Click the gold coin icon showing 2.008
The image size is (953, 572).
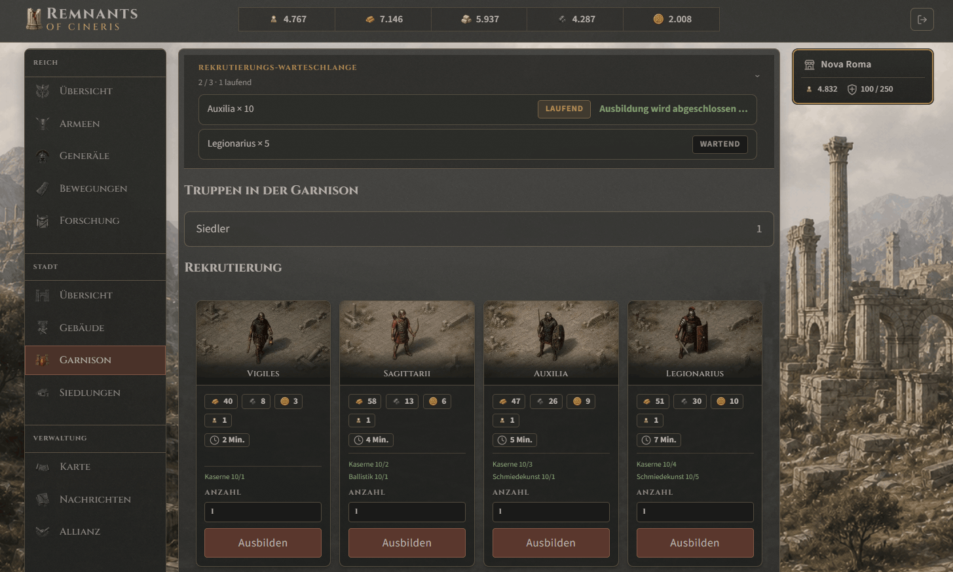point(658,19)
